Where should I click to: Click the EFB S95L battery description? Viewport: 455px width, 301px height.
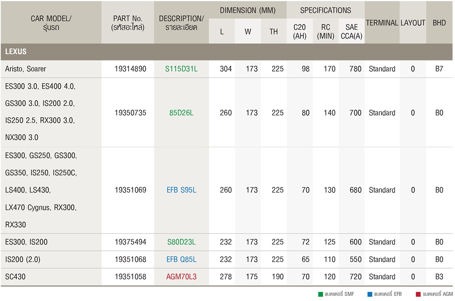tap(181, 190)
